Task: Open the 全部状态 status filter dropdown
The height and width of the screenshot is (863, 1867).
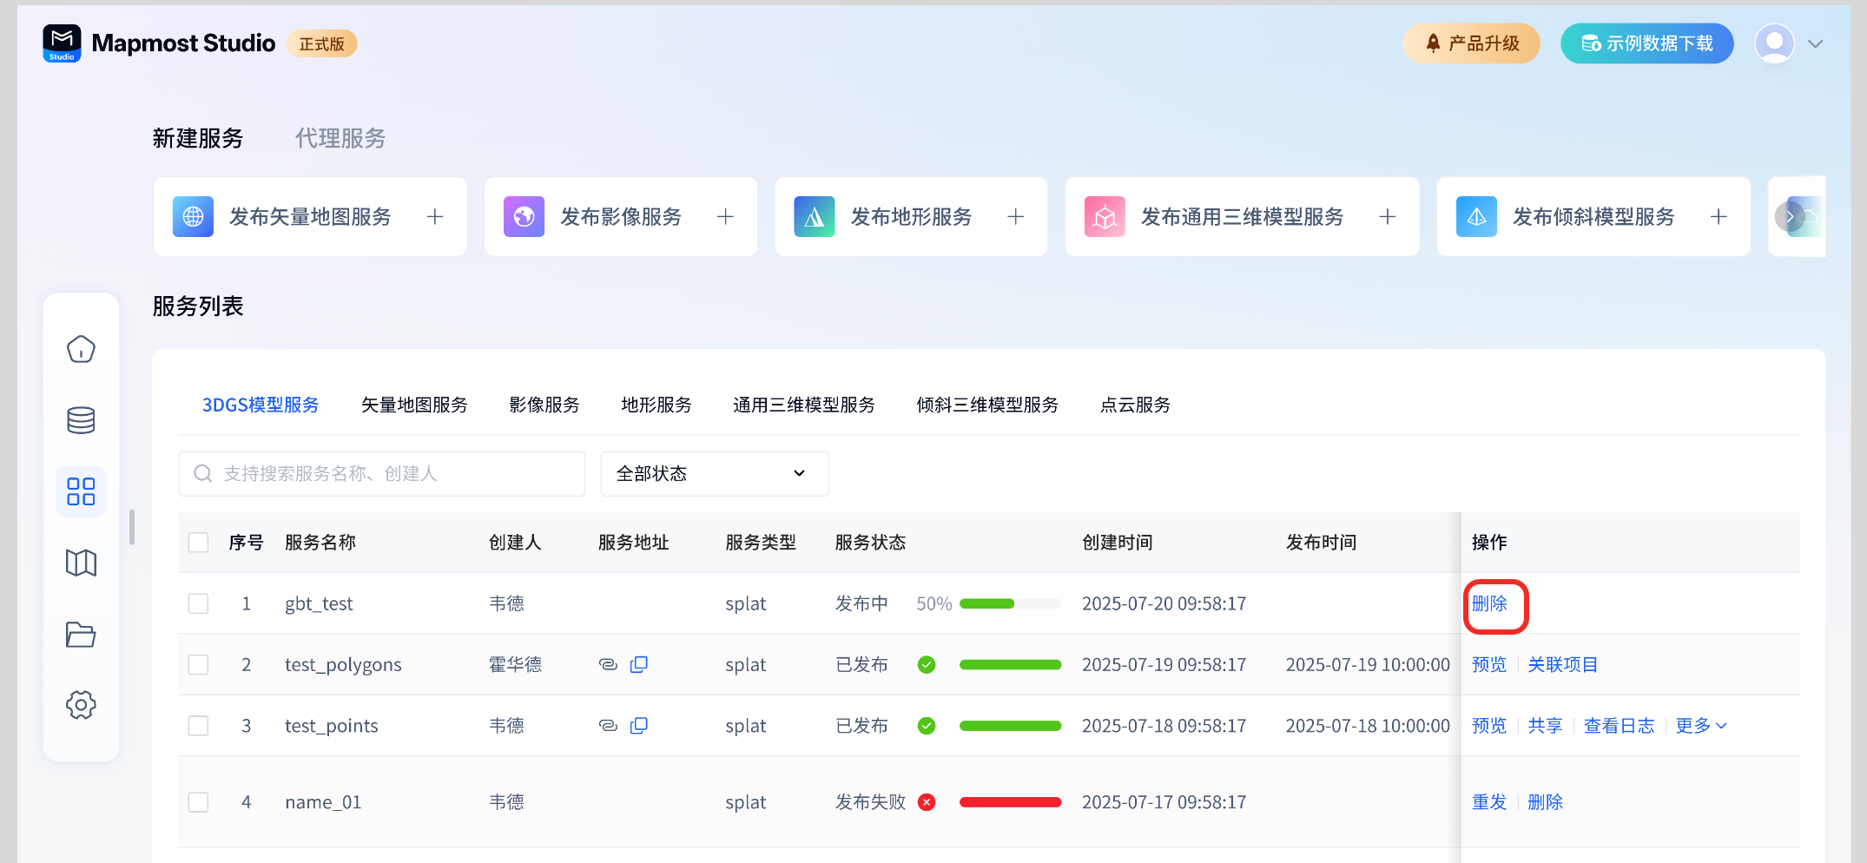Action: tap(714, 473)
